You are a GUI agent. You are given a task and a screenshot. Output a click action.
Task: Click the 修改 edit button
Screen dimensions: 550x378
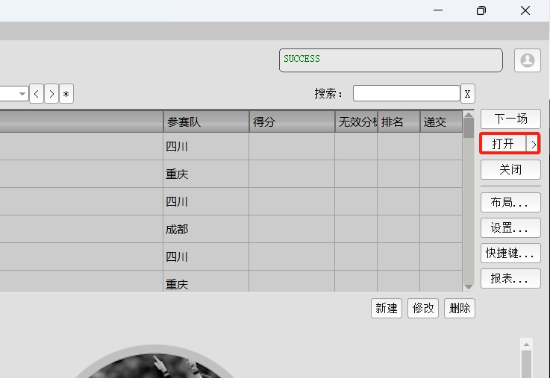[423, 308]
